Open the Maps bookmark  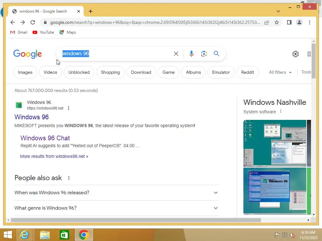[68, 32]
